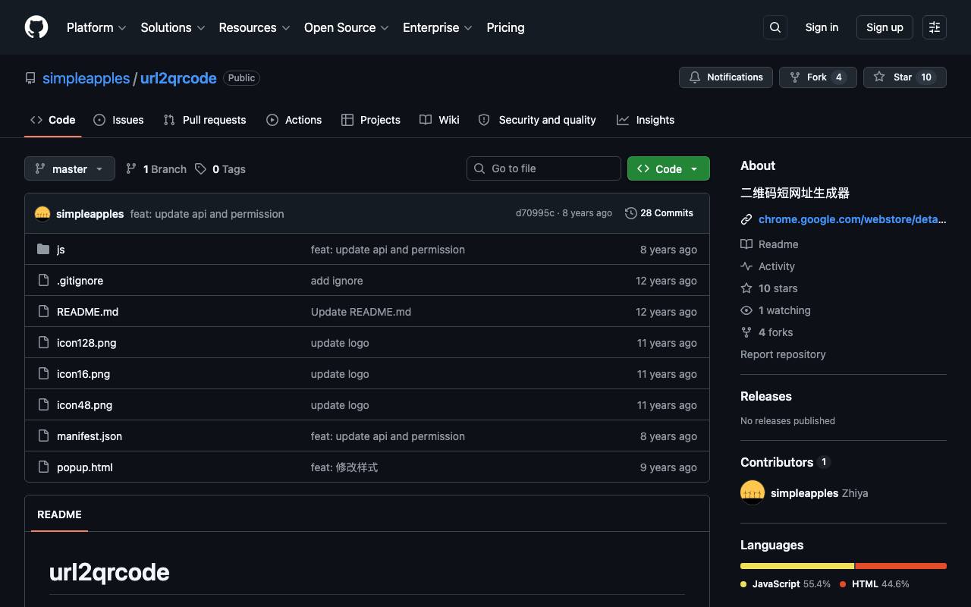This screenshot has width=971, height=607.
Task: Switch to the Projects tab
Action: (x=371, y=120)
